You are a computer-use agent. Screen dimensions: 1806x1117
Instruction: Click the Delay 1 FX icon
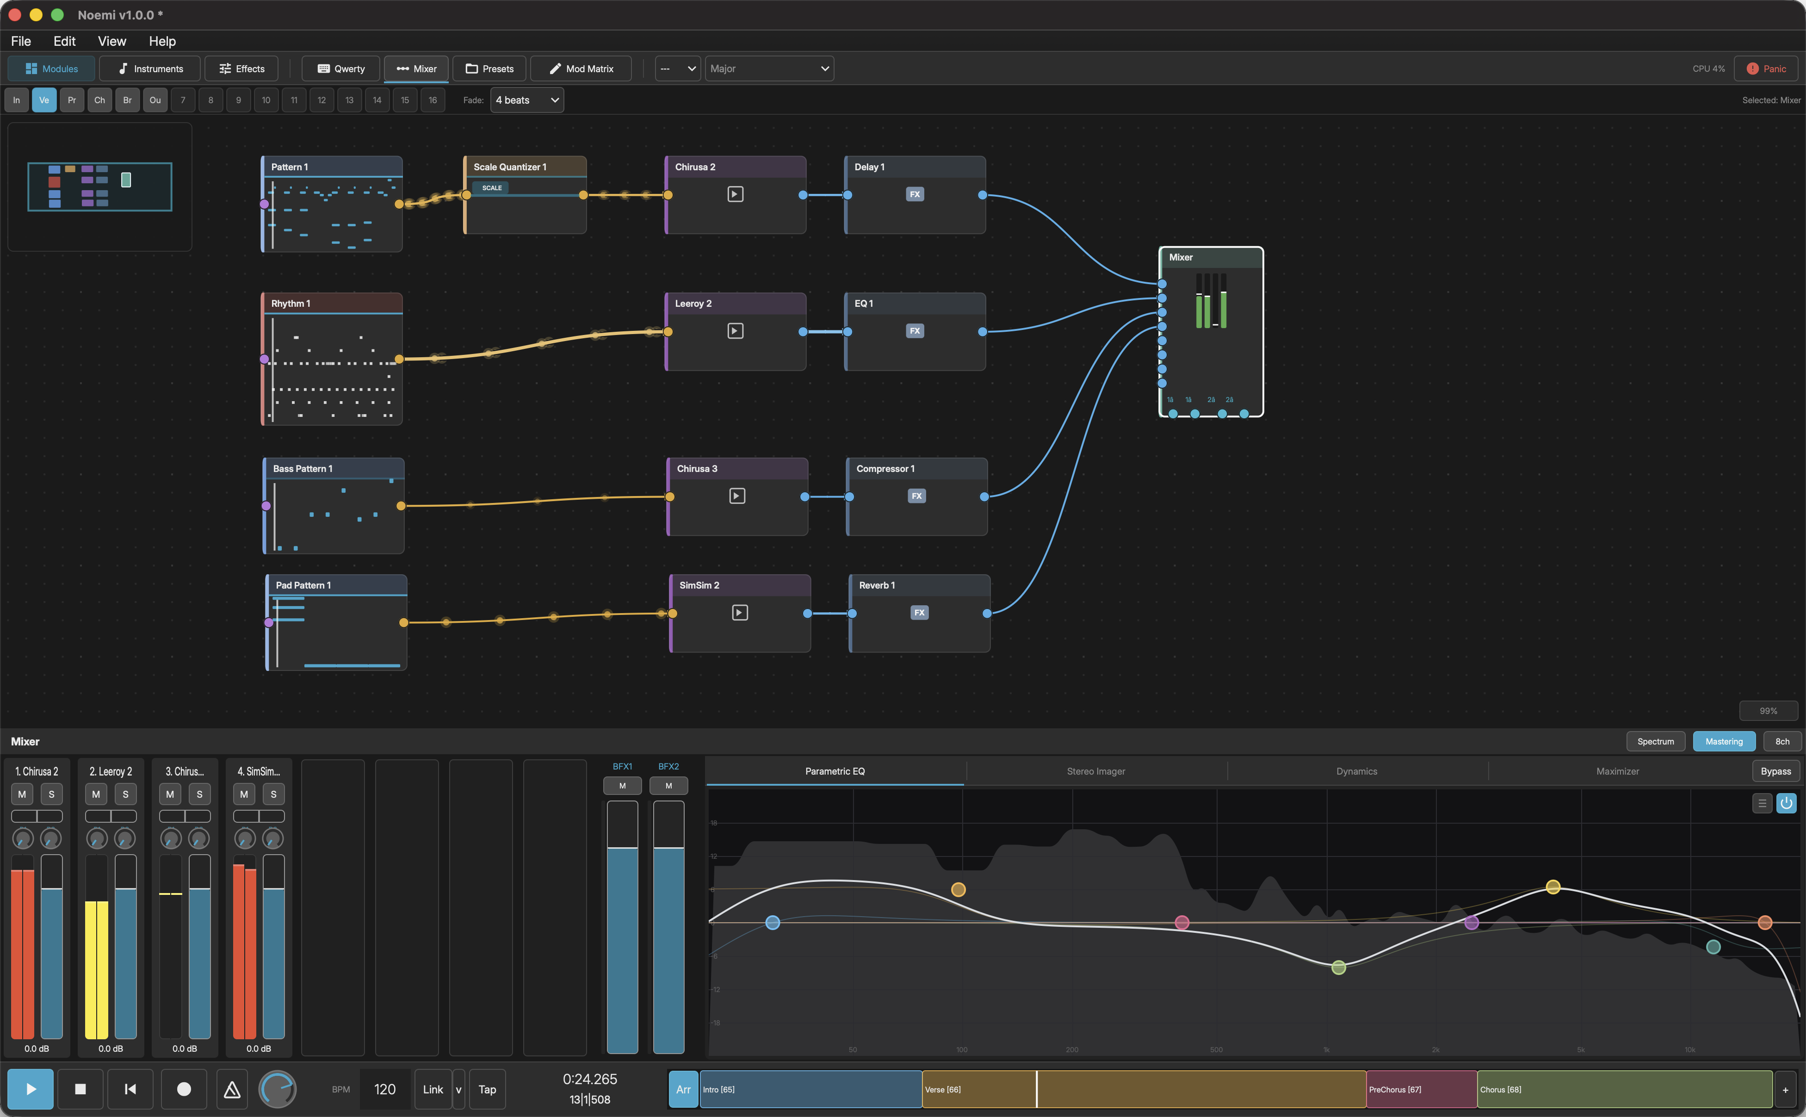point(915,194)
